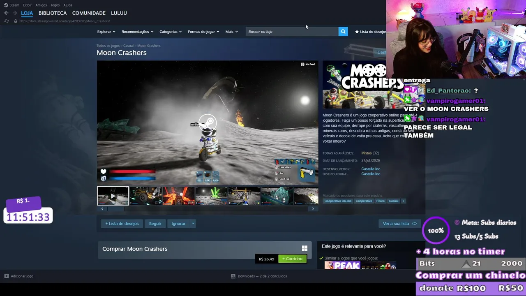Click the plus icon after the Casual tag
The image size is (526, 296).
click(403, 201)
